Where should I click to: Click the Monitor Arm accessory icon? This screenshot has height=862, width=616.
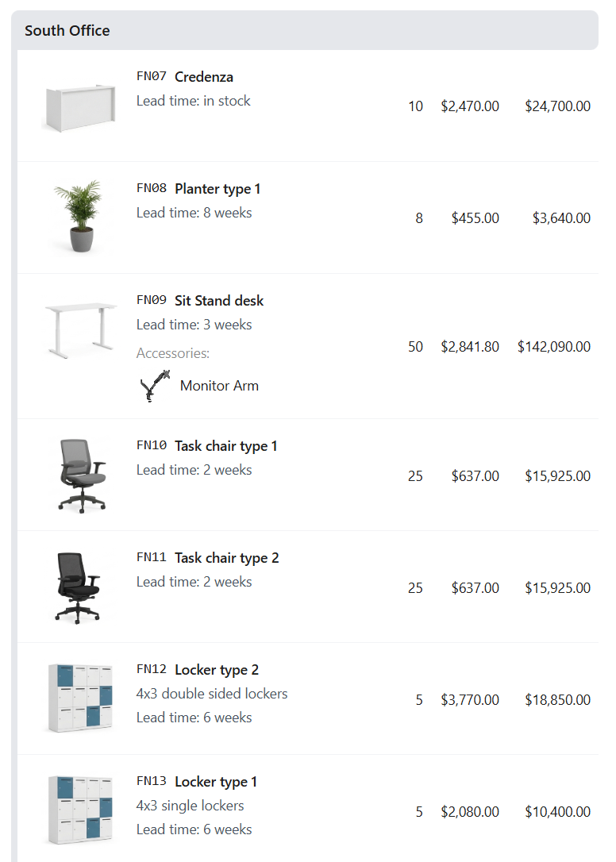pos(155,386)
